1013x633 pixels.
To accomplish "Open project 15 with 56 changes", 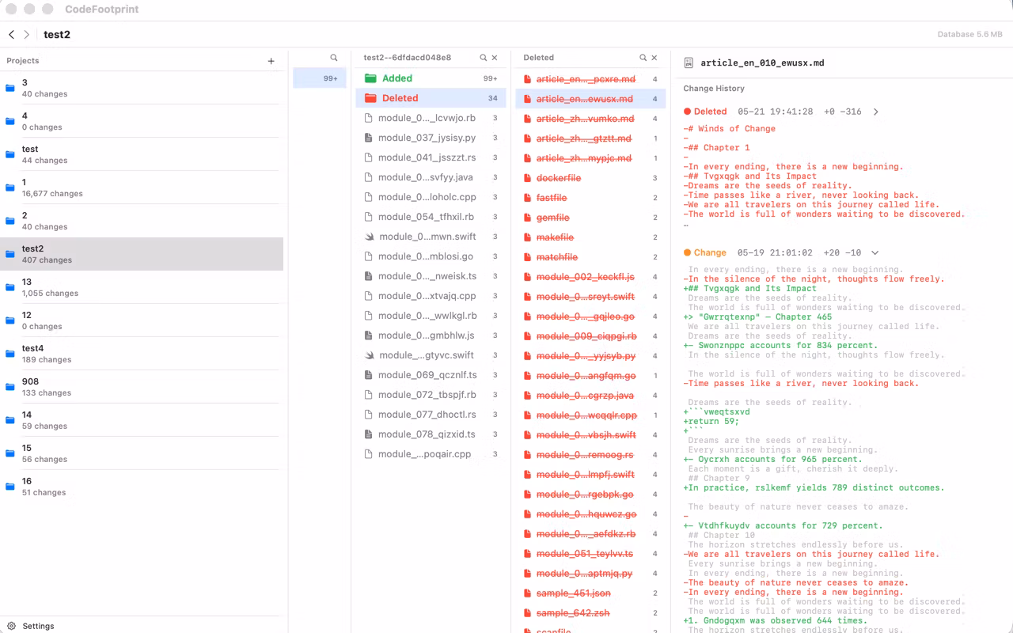I will (142, 453).
